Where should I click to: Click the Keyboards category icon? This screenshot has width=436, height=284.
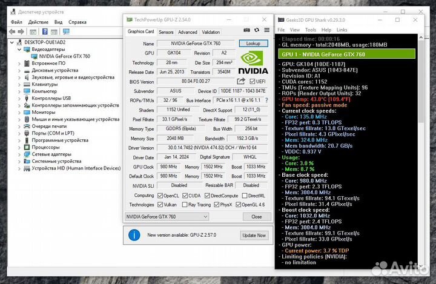(x=27, y=84)
